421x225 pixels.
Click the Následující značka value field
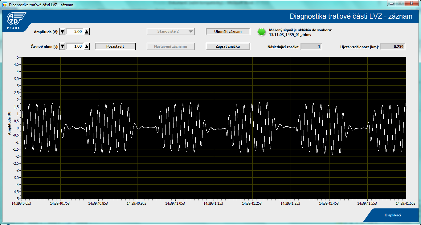pos(311,47)
